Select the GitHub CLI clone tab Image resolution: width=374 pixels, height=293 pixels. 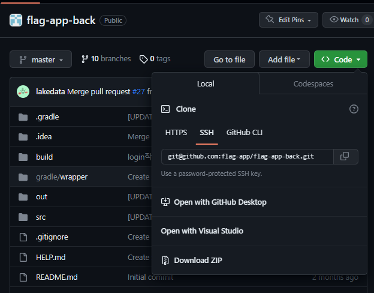pos(245,133)
